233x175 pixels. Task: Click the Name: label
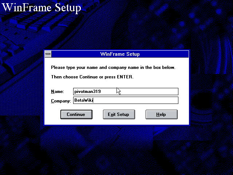[x=58, y=92]
